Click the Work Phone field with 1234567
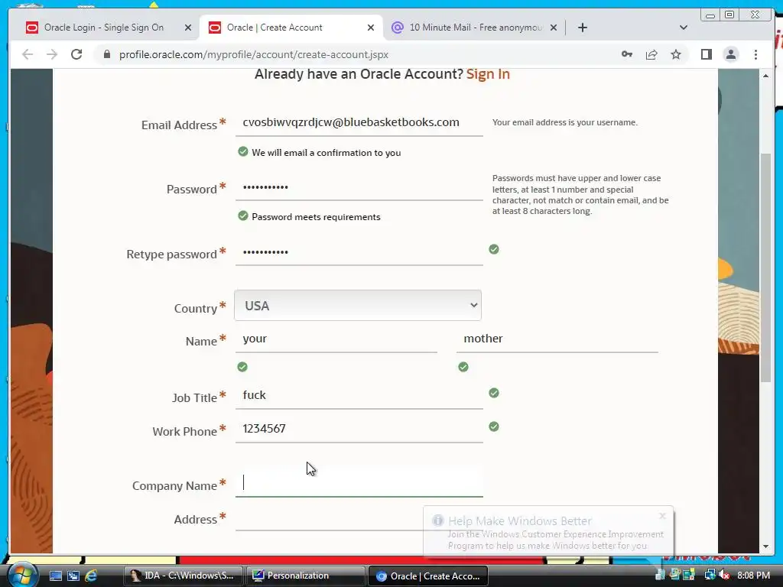783x587 pixels. (x=359, y=430)
